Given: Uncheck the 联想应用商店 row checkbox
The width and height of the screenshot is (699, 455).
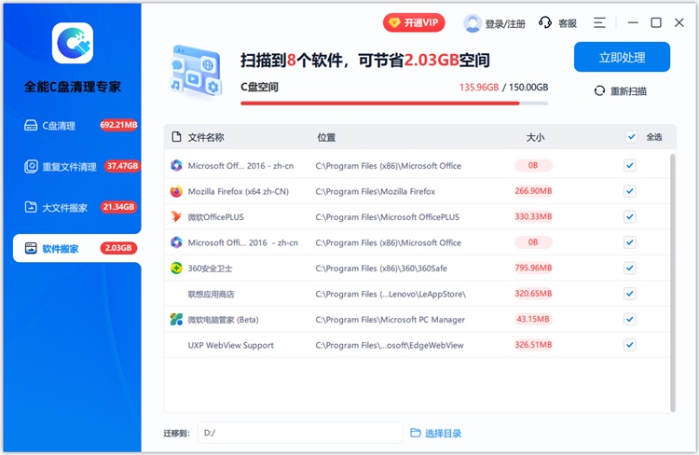Looking at the screenshot, I should click(x=629, y=294).
